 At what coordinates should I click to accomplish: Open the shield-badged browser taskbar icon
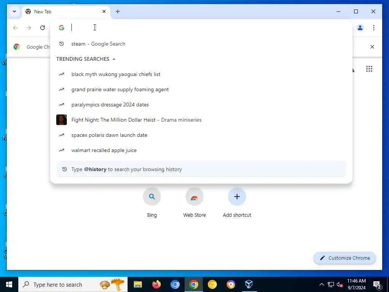[231, 284]
